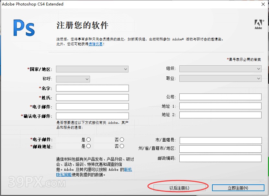Click the 姓氏 input field
The width and height of the screenshot is (269, 196).
92,97
